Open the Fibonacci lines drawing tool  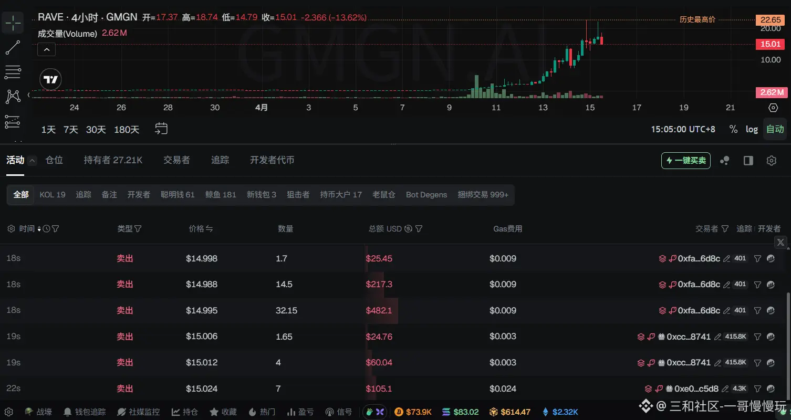13,72
